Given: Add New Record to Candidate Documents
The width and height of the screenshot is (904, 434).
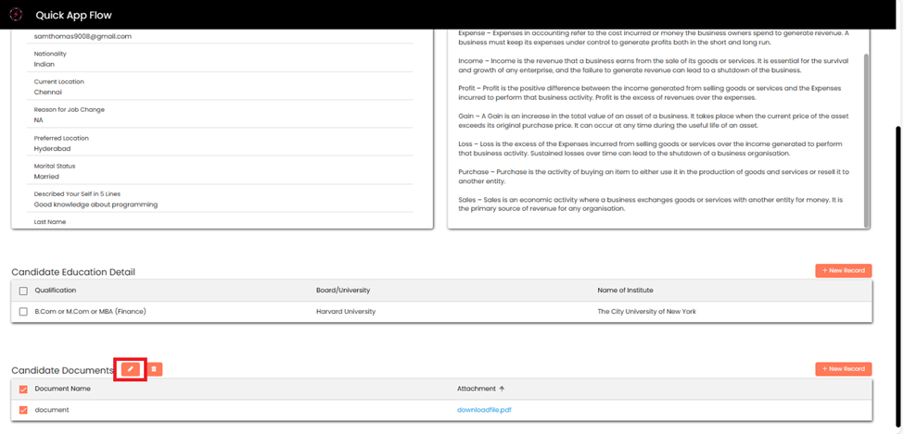Looking at the screenshot, I should (x=843, y=368).
